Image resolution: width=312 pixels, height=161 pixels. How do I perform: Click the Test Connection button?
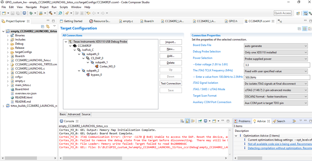171,84
